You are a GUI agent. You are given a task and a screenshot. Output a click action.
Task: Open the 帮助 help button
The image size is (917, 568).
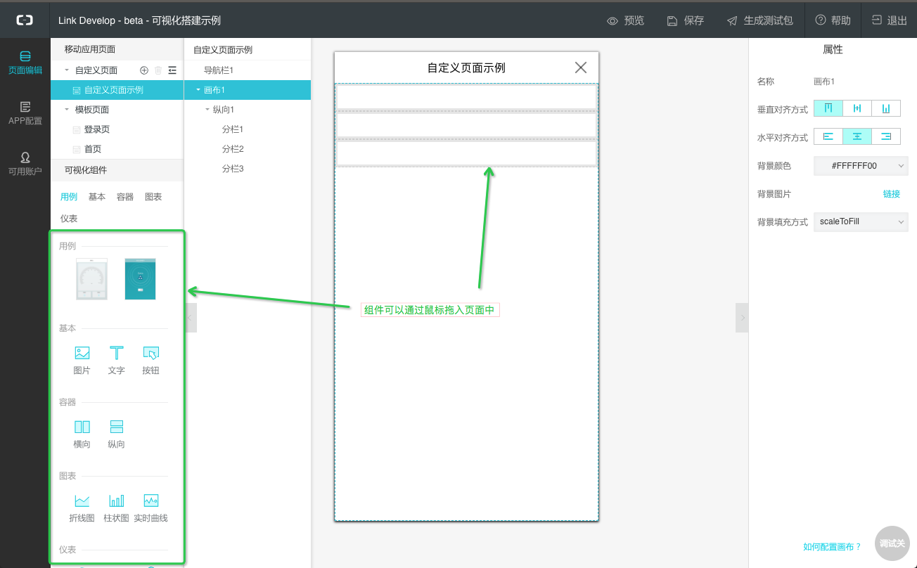[833, 20]
